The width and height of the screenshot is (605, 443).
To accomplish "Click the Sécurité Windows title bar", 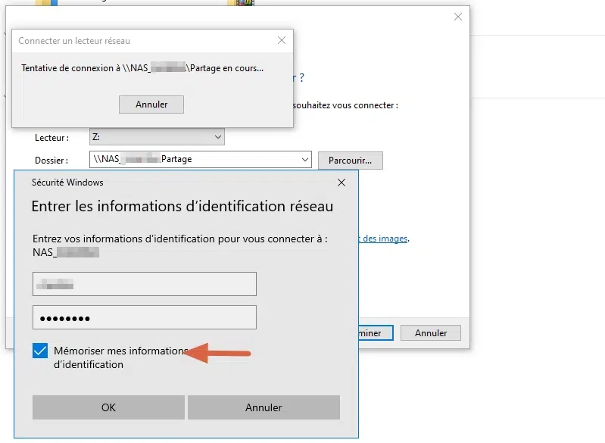I will (151, 183).
